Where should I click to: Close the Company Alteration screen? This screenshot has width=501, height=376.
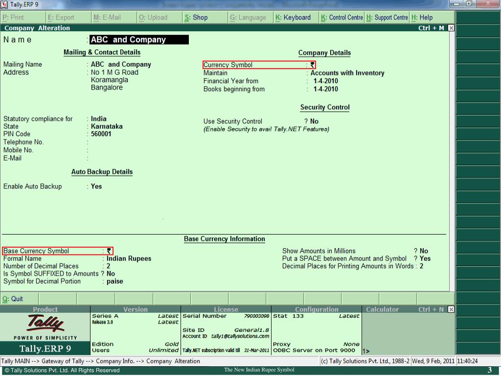451,28
